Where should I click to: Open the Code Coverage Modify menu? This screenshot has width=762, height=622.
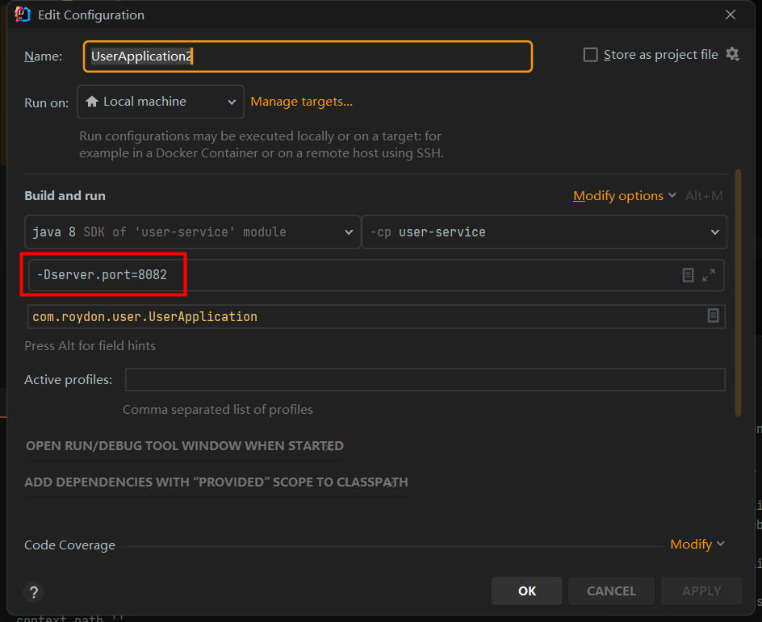(697, 545)
